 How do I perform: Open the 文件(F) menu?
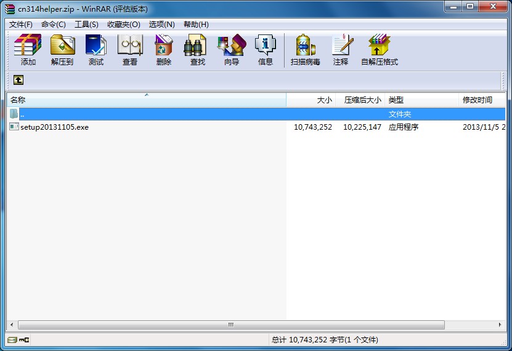20,25
